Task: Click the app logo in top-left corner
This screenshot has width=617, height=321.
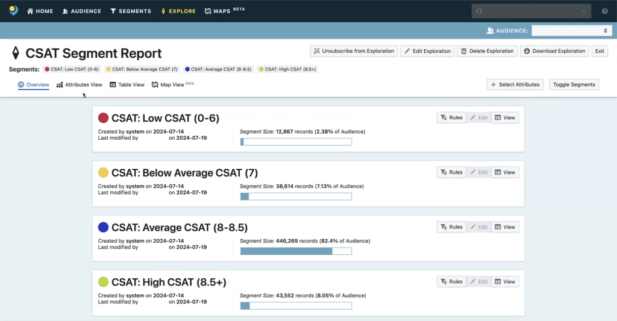Action: [x=13, y=11]
